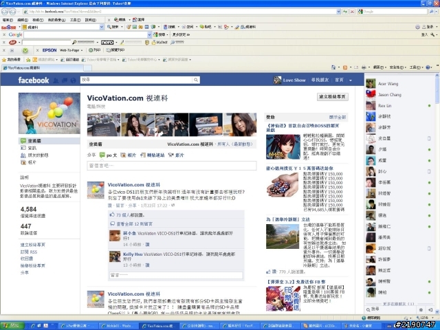The width and height of the screenshot is (440, 330).
Task: Open the Facebook account dropdown arrow next to 首頁
Action: pyautogui.click(x=351, y=80)
